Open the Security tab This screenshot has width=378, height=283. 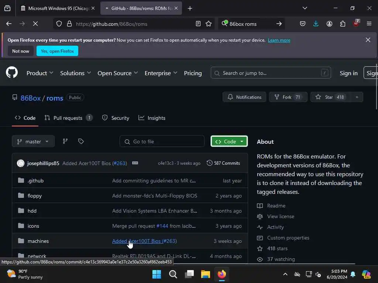(x=116, y=118)
